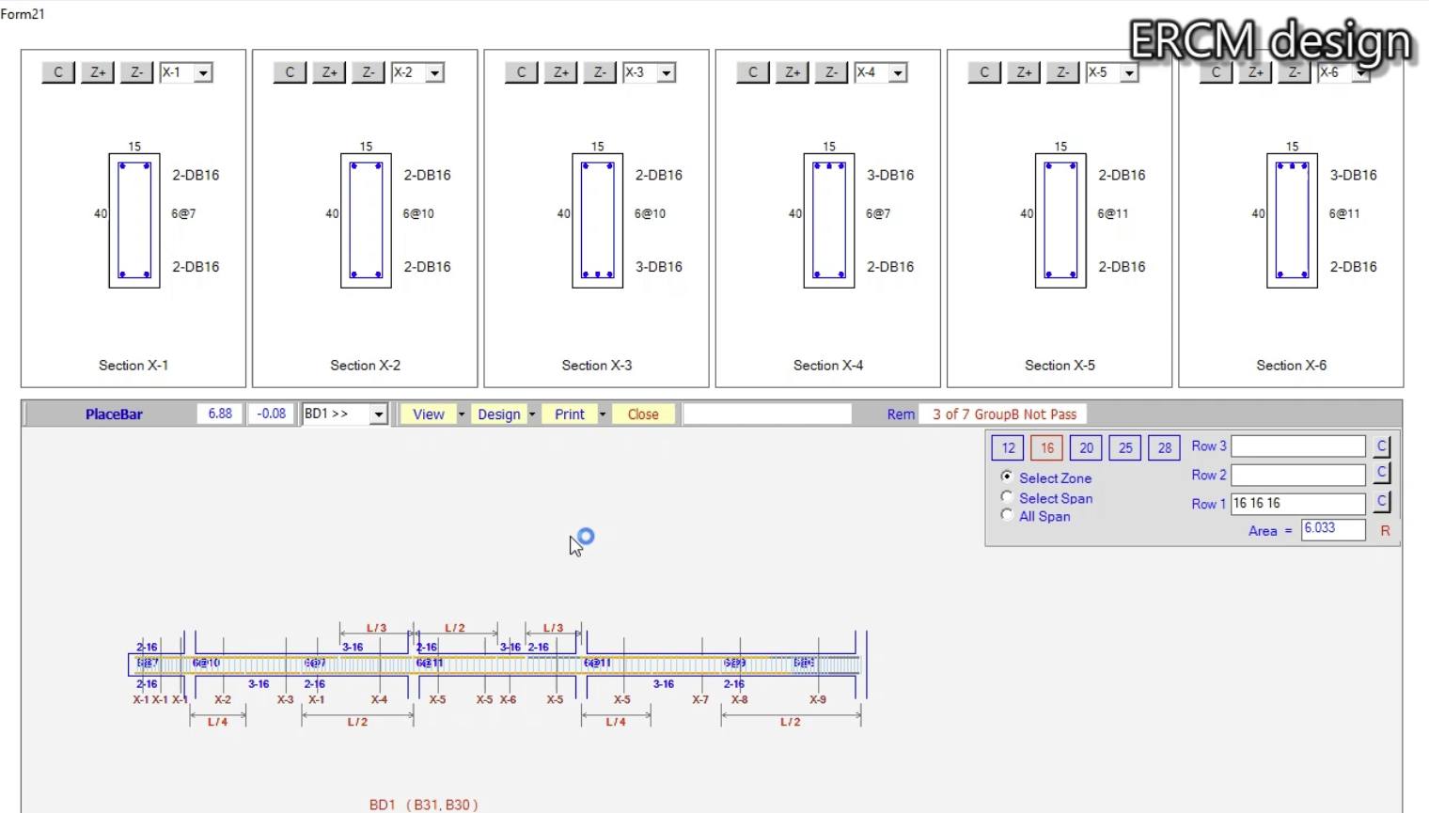Open the X-2 section dropdown
1429x813 pixels.
coord(434,73)
